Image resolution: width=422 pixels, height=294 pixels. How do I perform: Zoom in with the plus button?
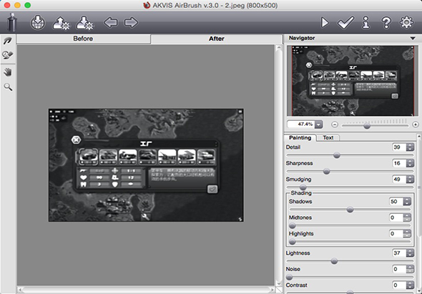click(x=416, y=124)
